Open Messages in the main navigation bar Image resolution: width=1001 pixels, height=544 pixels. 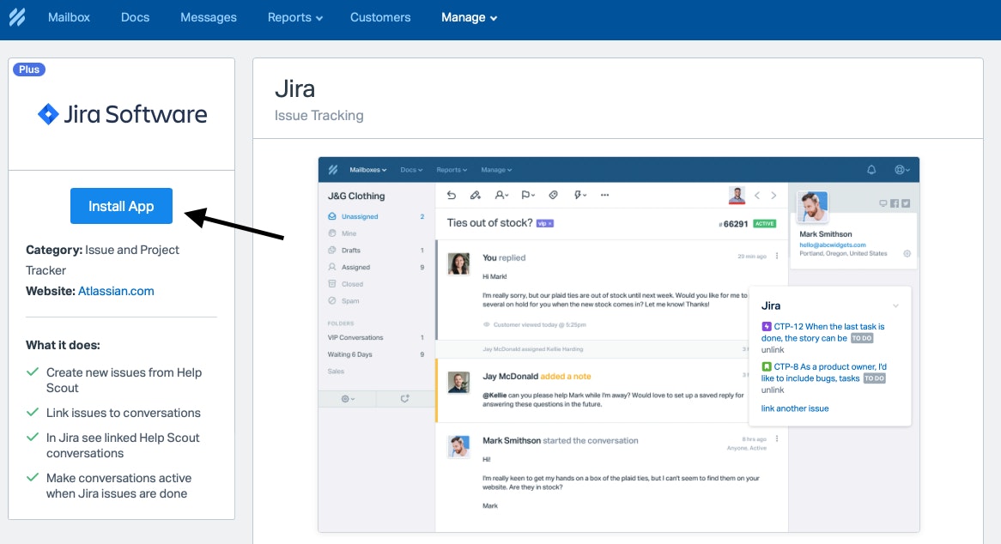208,17
